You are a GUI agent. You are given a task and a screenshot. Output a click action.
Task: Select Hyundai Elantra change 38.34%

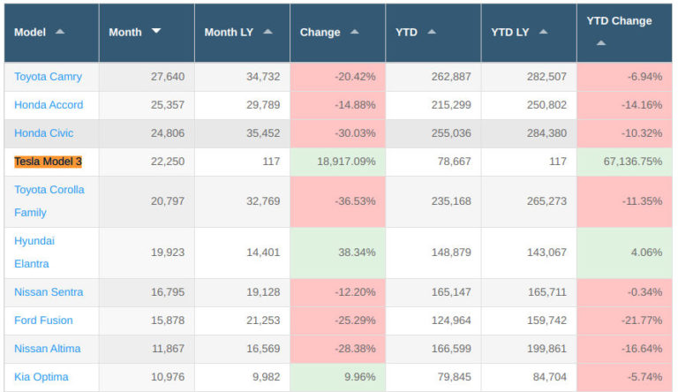click(357, 253)
